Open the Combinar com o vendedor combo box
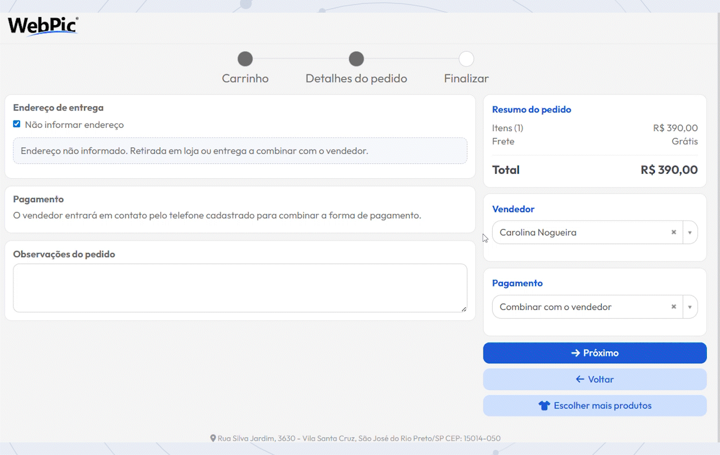 (580, 307)
